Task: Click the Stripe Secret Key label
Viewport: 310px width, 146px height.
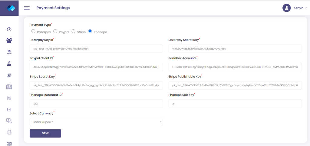Action: (42, 76)
